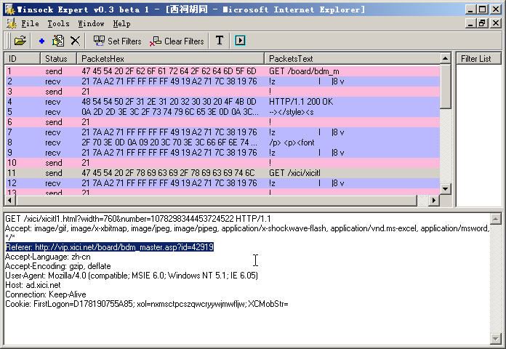Click packet list scroll up arrow
Viewport: 506px width, 349px height.
pyautogui.click(x=446, y=58)
